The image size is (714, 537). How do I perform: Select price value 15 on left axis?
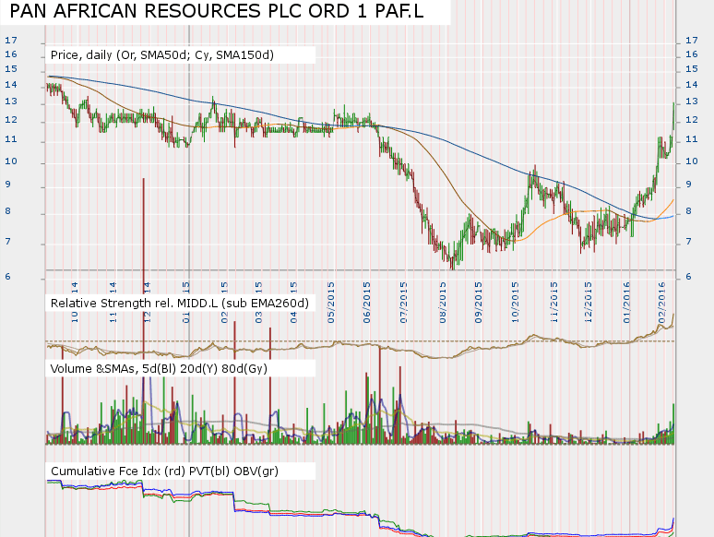tap(11, 69)
